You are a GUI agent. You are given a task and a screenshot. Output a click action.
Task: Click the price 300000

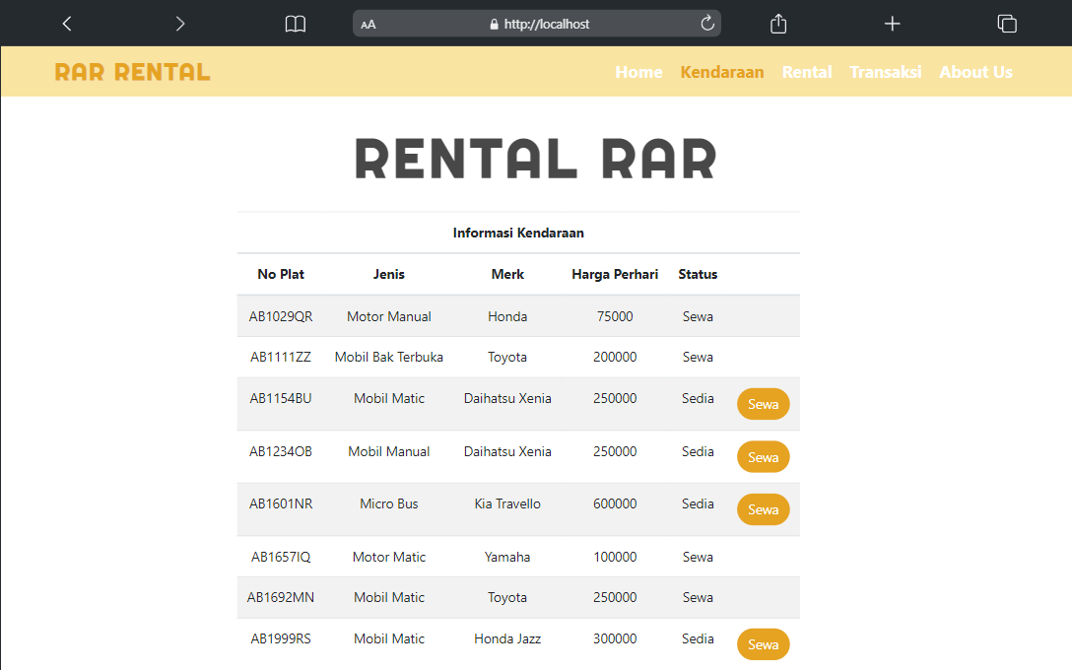click(615, 638)
